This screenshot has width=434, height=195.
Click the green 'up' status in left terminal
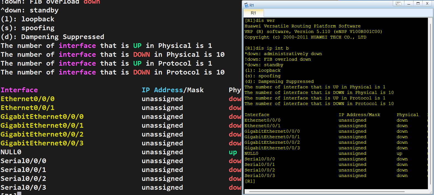point(233,152)
